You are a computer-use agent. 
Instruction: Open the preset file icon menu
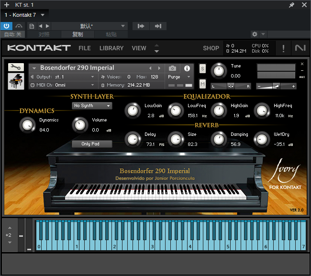point(32,26)
